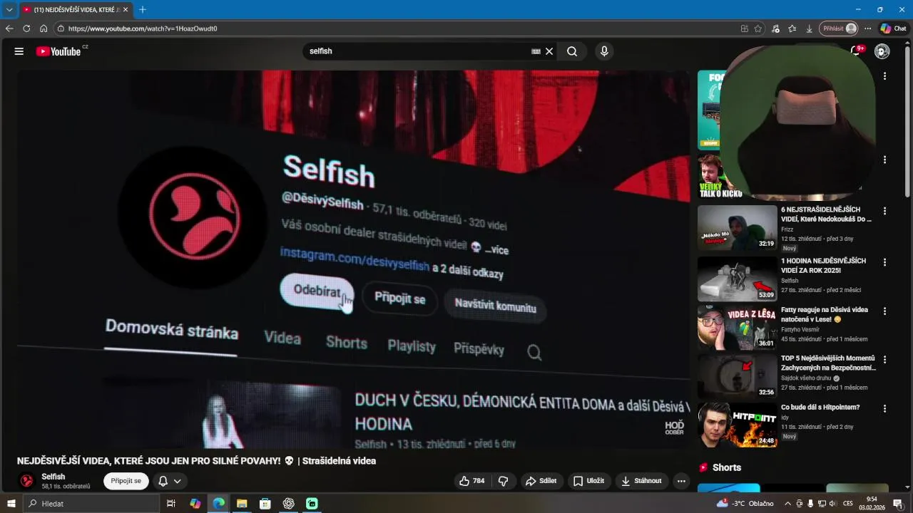Open Copilot Chat button
The height and width of the screenshot is (513, 913).
tap(894, 28)
